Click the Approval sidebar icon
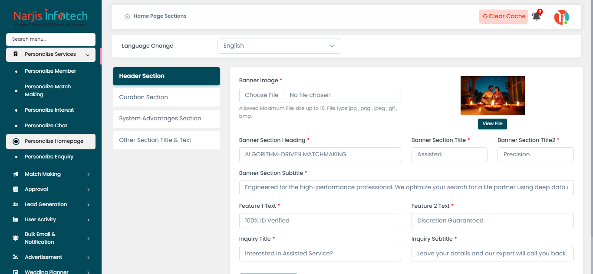593x274 pixels. click(16, 189)
